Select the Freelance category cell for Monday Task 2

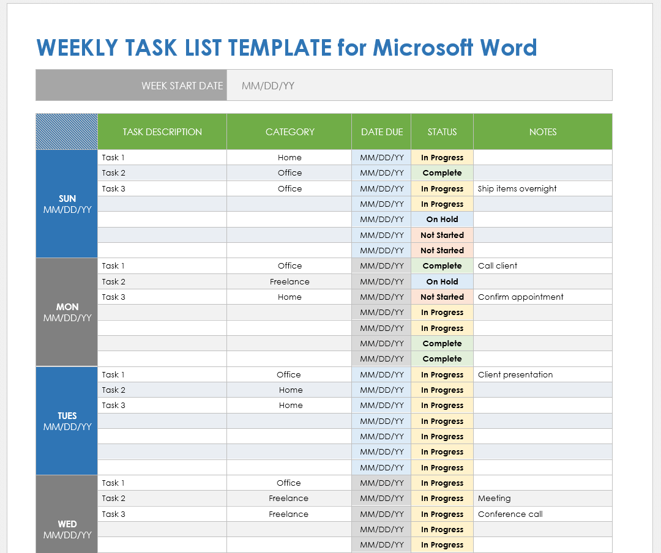coord(289,281)
